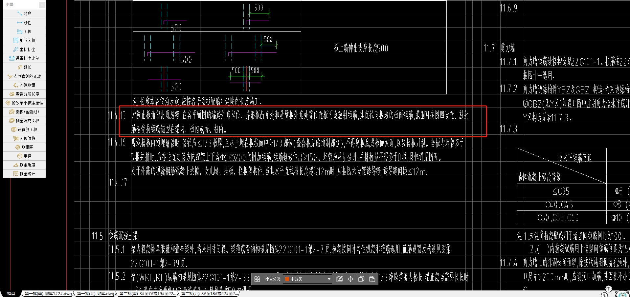This screenshot has height=297, width=630.
Task: Open 第一批(南)-地库1#2#.dwg tab
Action: coord(48,294)
